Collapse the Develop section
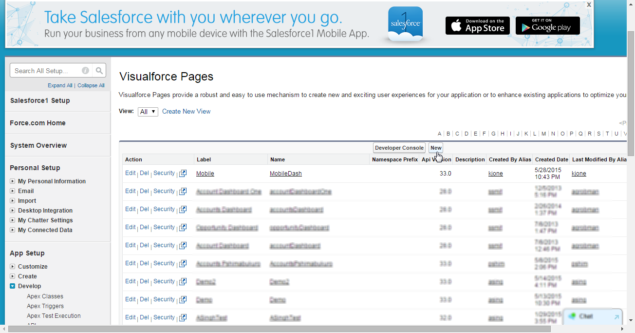The height and width of the screenshot is (333, 635). coord(11,286)
